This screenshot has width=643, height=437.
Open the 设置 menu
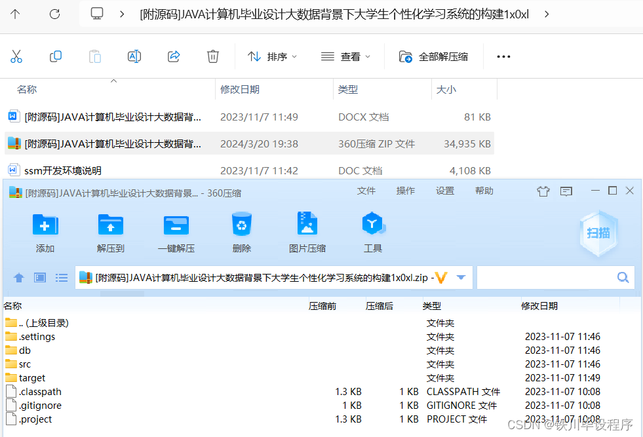[x=444, y=191]
